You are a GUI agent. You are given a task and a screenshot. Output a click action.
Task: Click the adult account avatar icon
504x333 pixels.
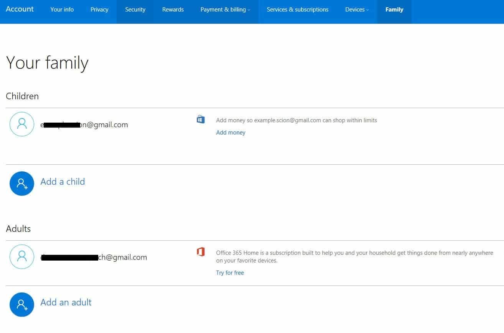22,257
